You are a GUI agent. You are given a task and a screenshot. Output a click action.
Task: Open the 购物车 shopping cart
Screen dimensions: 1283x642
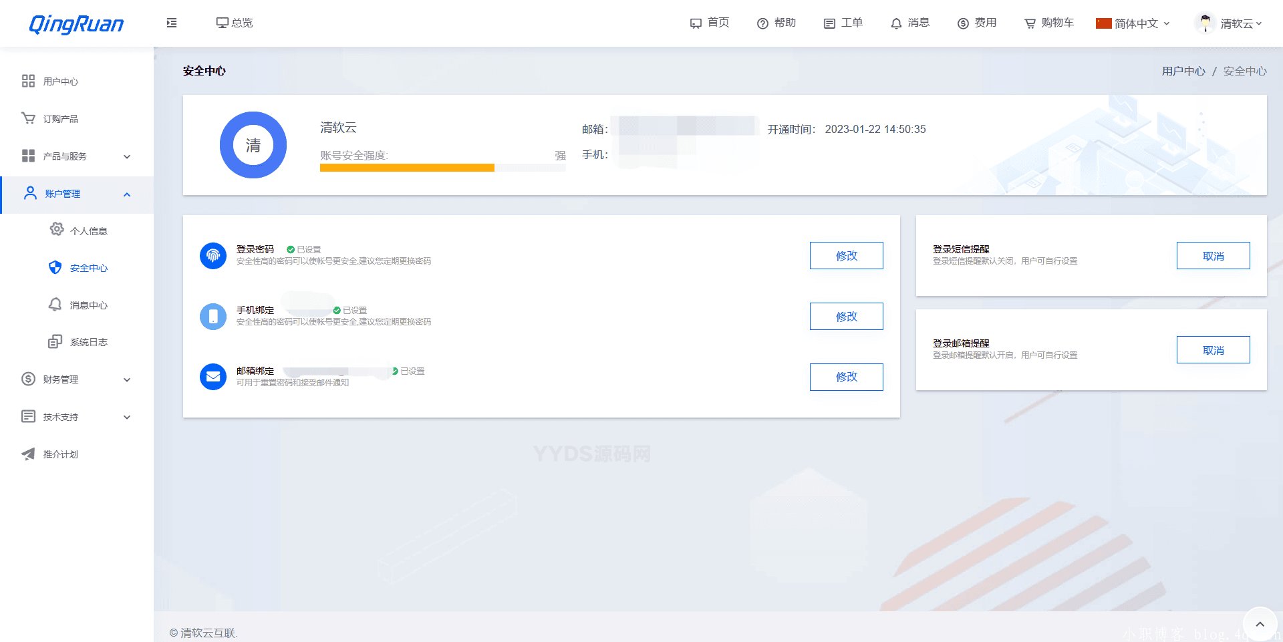coord(1049,23)
